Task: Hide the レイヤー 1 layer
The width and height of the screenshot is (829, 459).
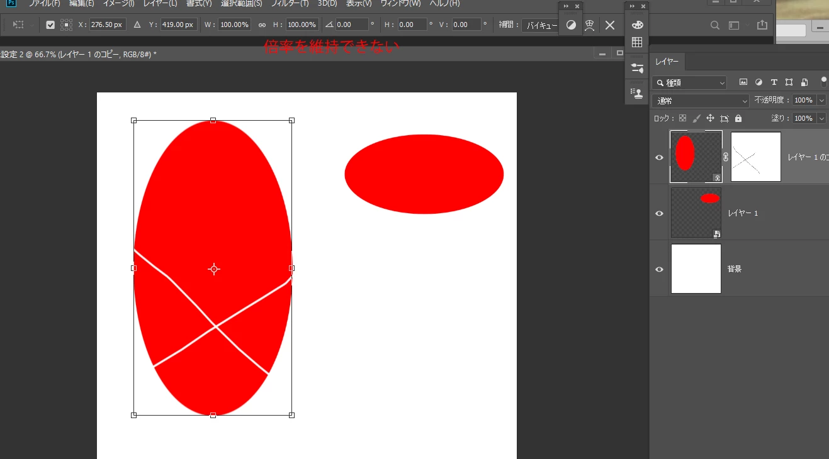Action: point(659,213)
